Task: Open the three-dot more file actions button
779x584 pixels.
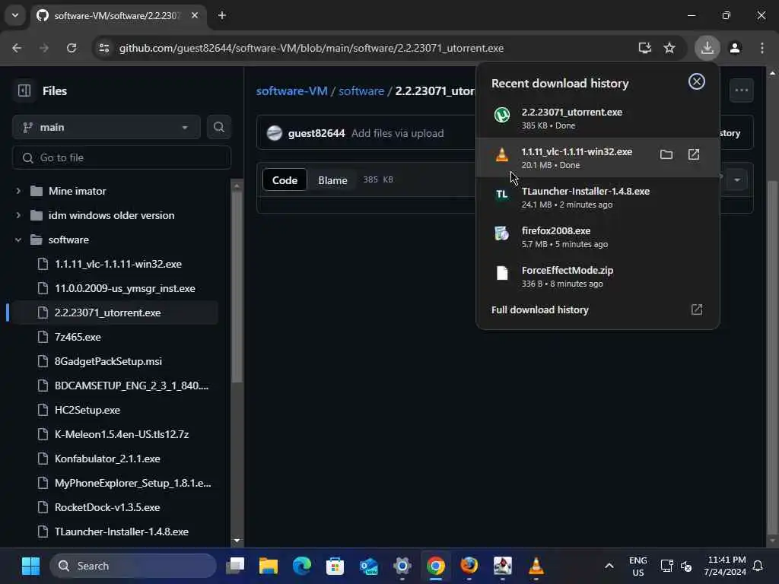Action: [x=741, y=90]
